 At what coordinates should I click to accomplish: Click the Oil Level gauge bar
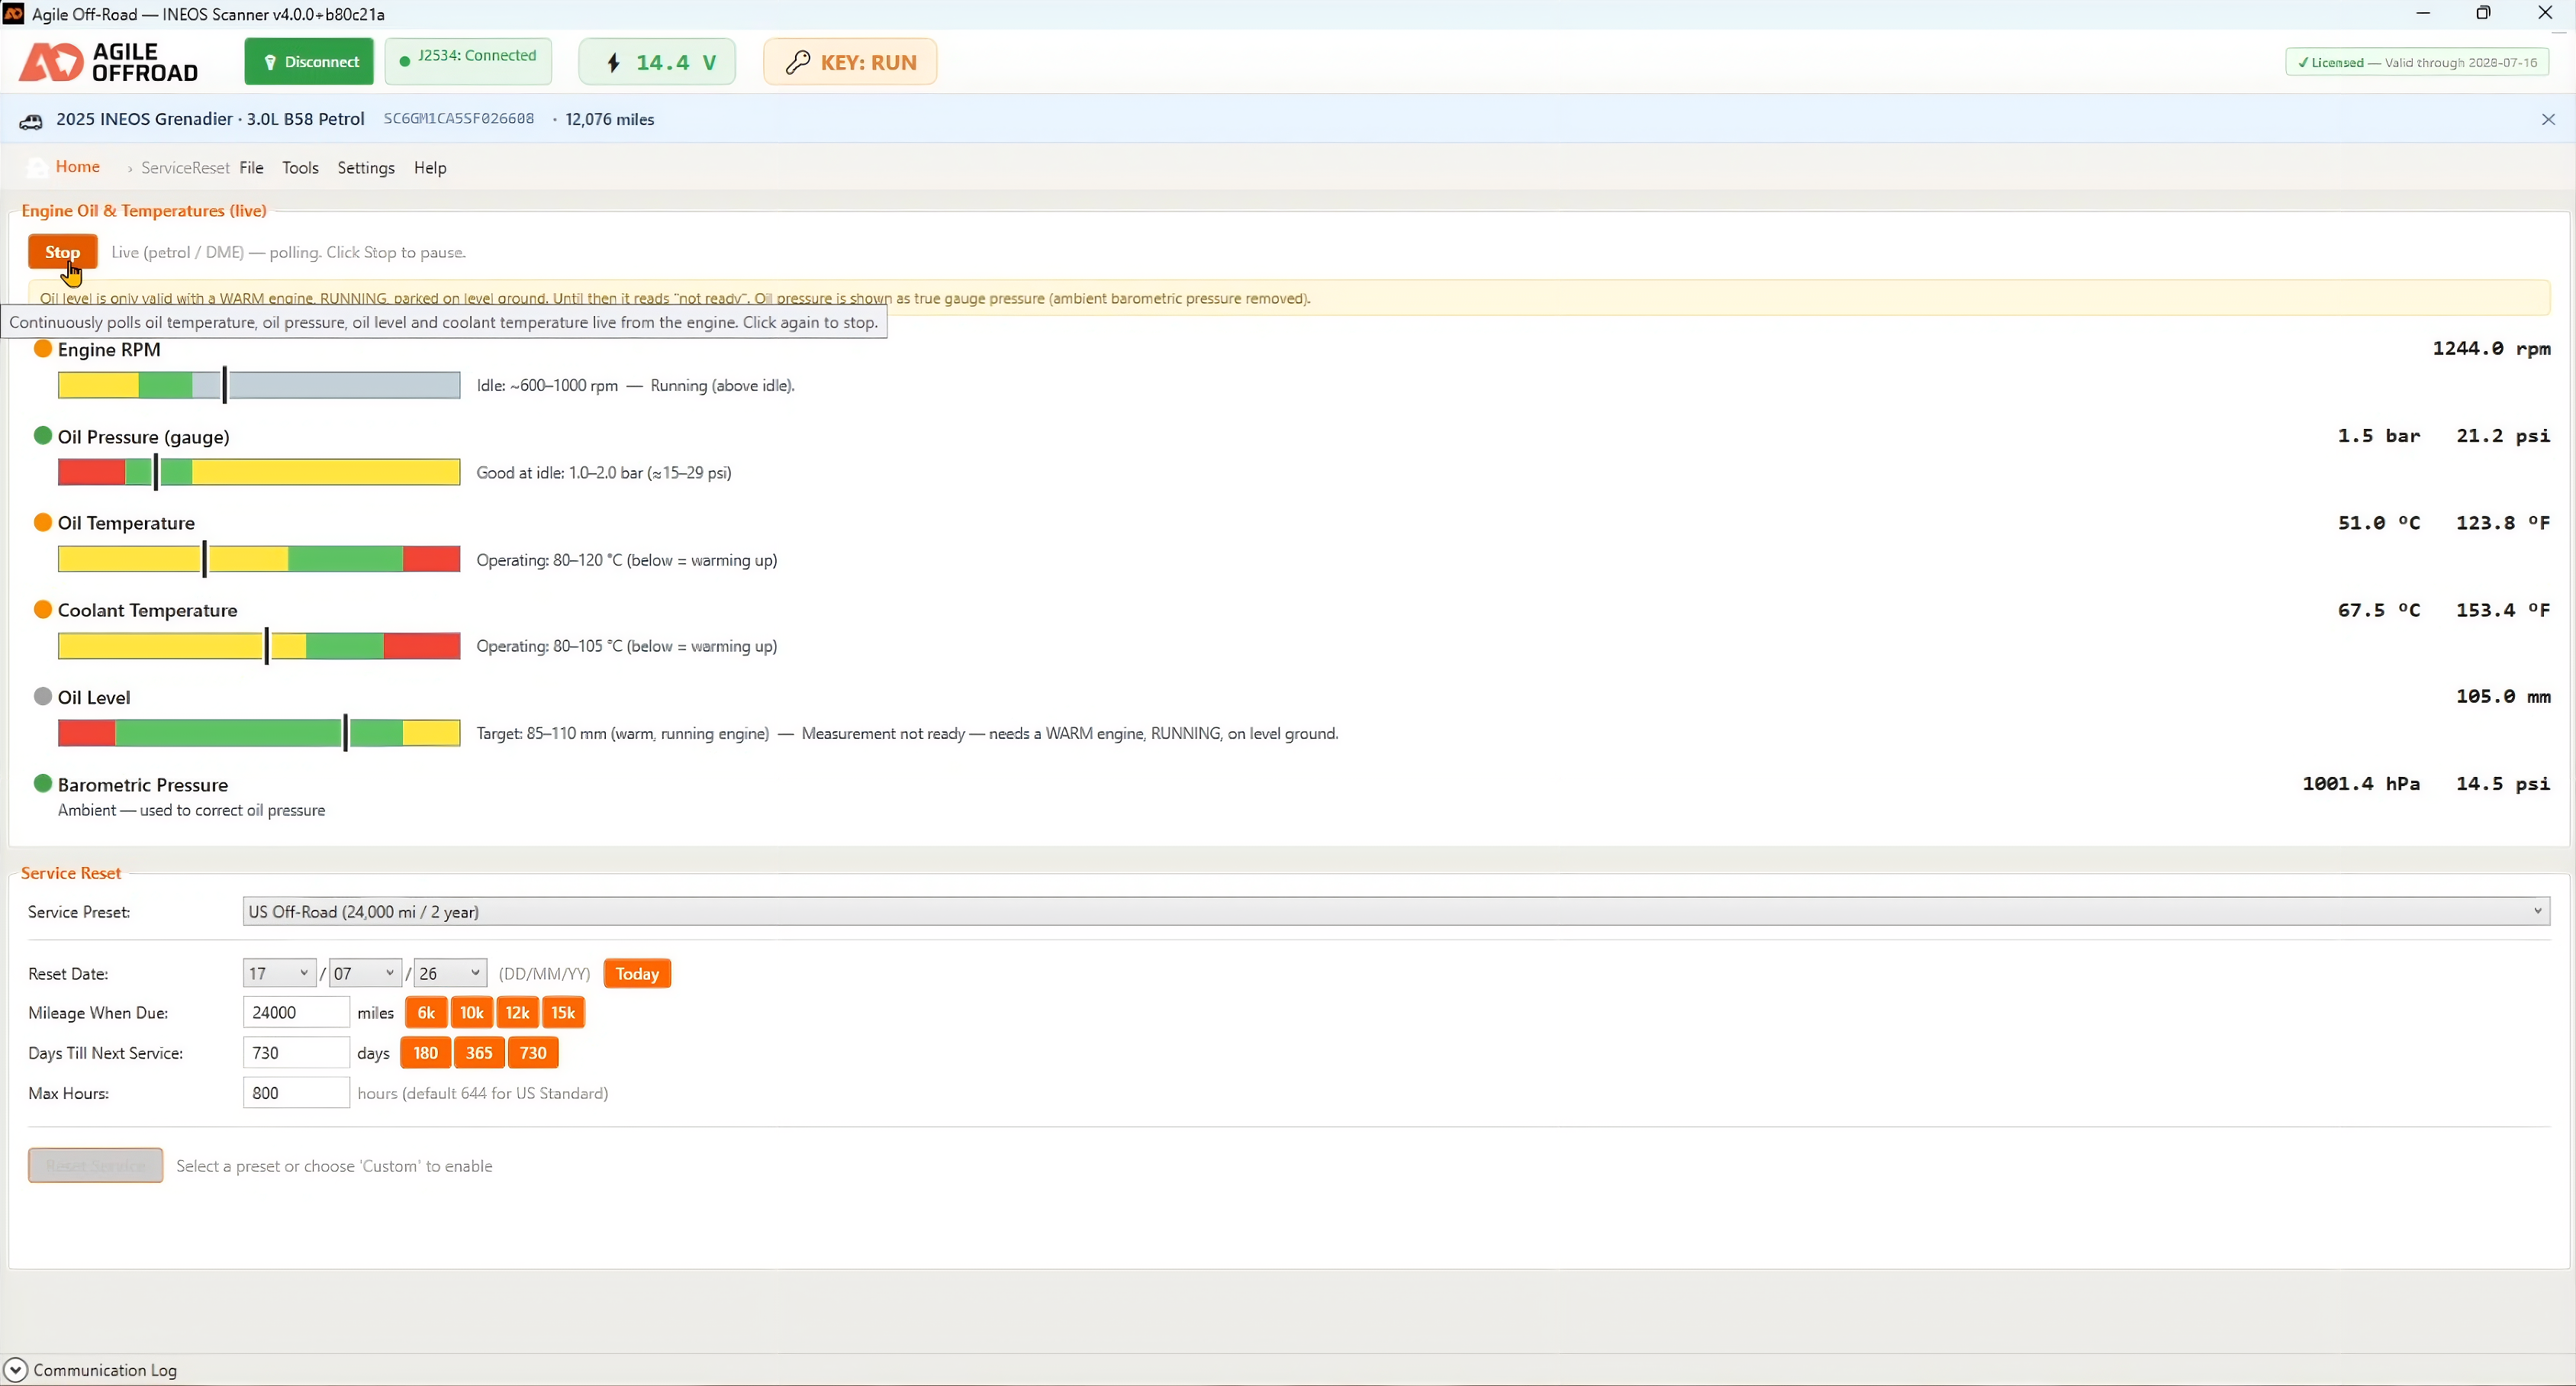259,733
